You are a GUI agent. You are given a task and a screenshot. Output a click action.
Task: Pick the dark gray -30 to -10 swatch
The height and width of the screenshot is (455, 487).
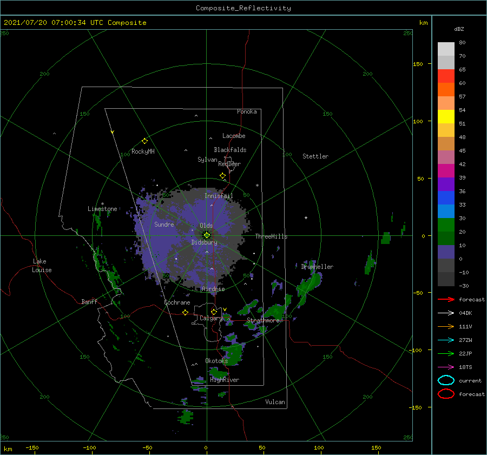click(x=446, y=279)
